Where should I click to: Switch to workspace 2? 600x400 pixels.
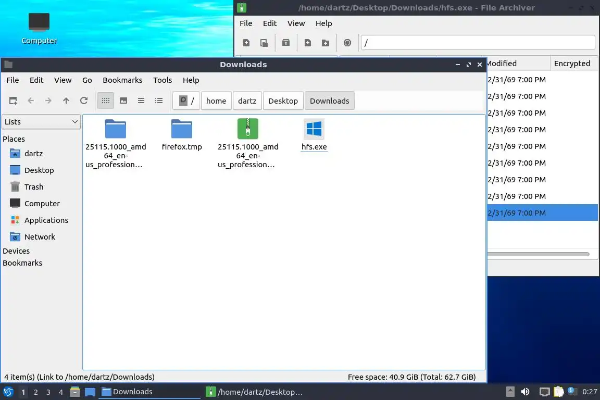[35, 392]
